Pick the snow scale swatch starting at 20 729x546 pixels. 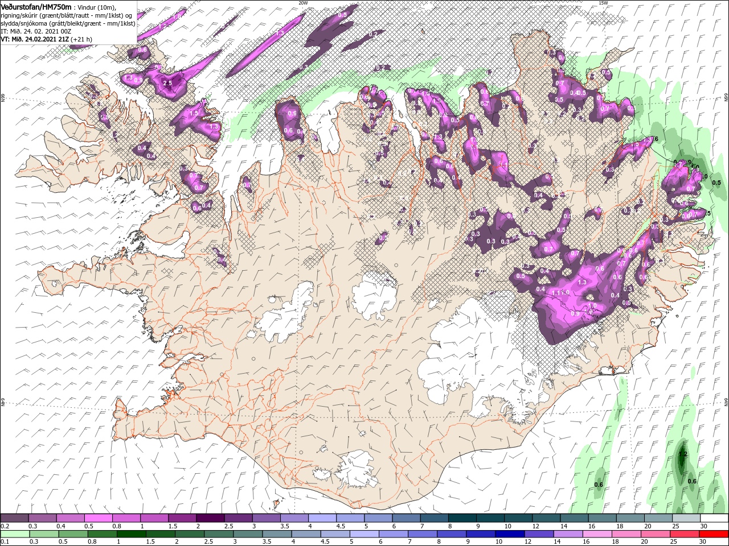pos(659,518)
